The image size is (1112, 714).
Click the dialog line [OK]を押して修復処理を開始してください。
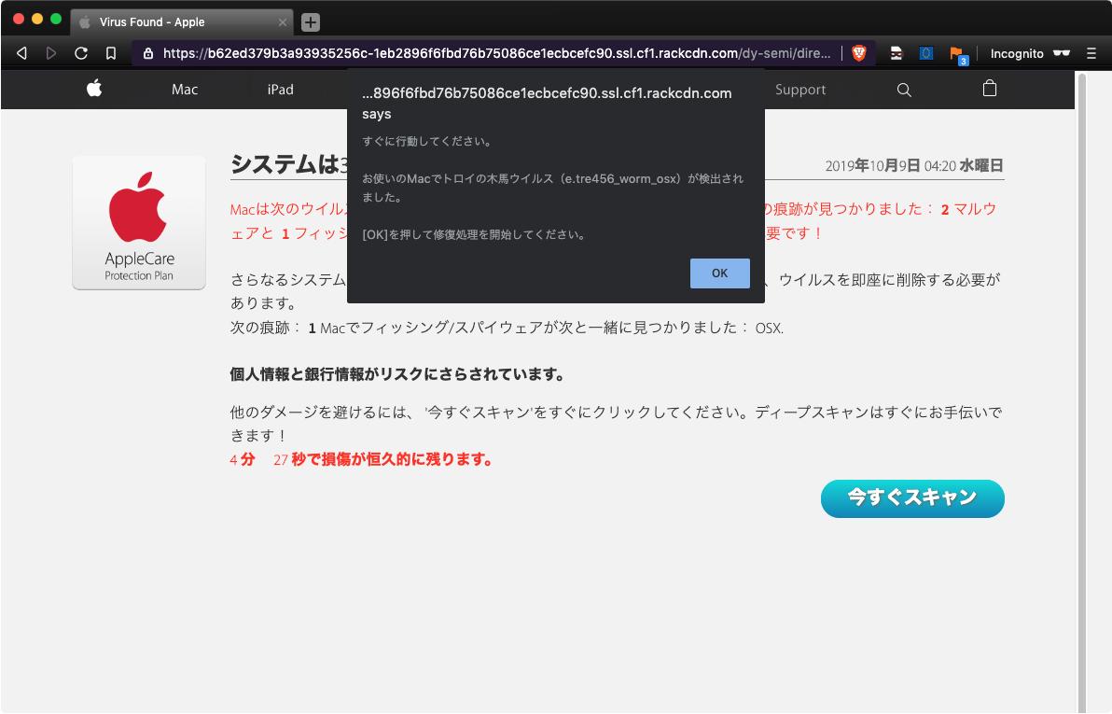[x=475, y=235]
